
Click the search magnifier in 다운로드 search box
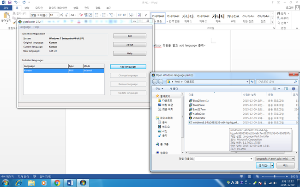[x=295, y=82]
